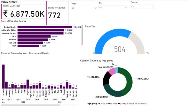The width and height of the screenshot is (189, 106).
Task: Click the TOTAL STUDENT card value 772
Action: pos(54,15)
